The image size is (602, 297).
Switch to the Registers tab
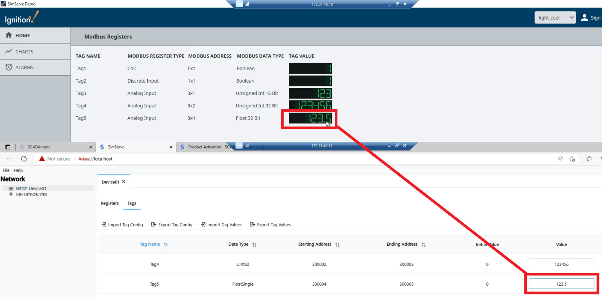click(109, 203)
